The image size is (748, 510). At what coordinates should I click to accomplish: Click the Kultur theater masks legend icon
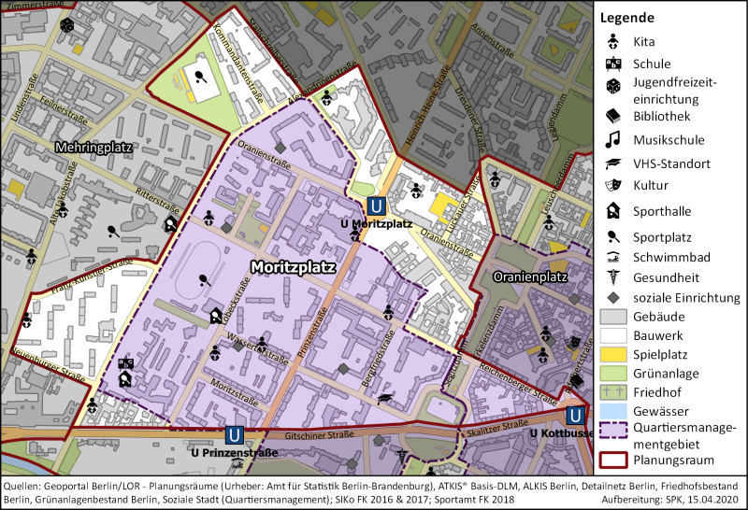click(612, 186)
